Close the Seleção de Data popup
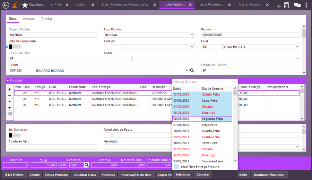The image size is (312, 180). click(x=234, y=82)
